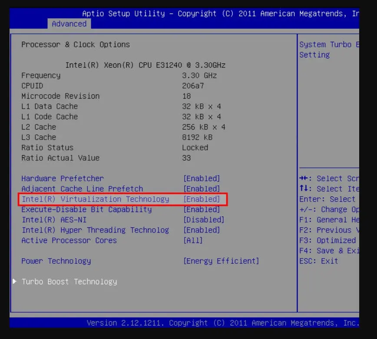Switch to the Advanced tab
This screenshot has height=339, width=377.
69,24
